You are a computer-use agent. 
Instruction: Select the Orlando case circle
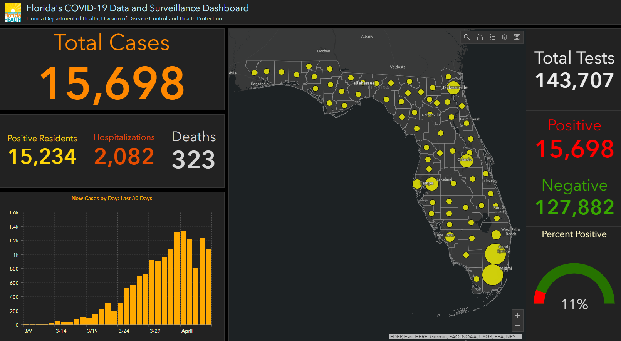(x=467, y=161)
